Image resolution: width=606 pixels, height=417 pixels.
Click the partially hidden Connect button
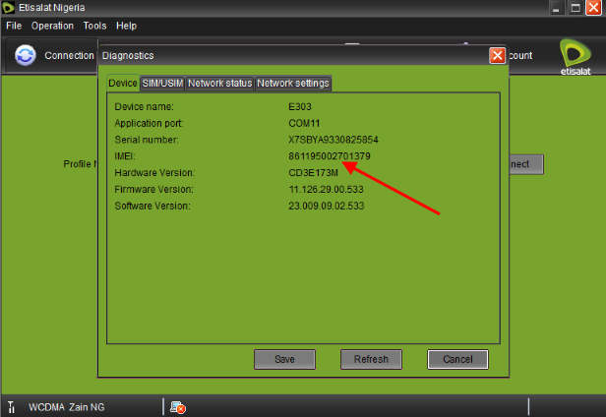click(526, 164)
